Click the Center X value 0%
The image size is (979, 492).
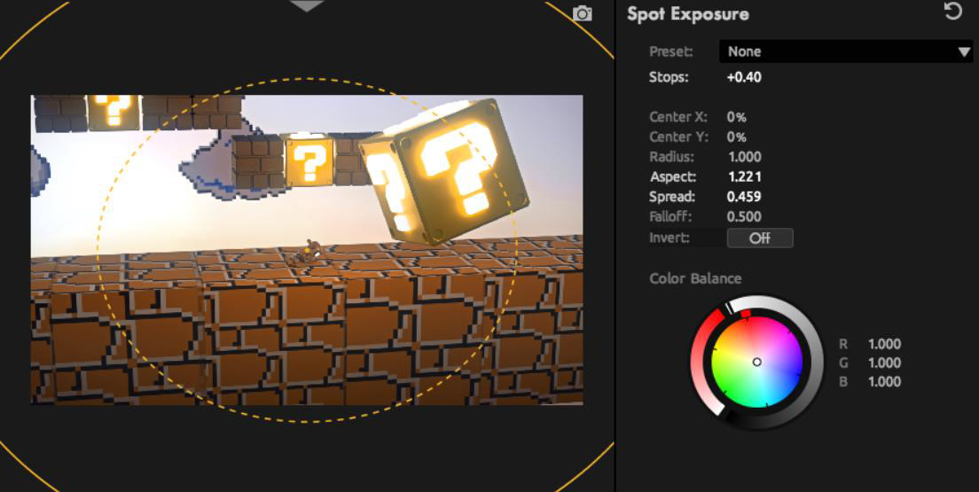click(x=736, y=117)
